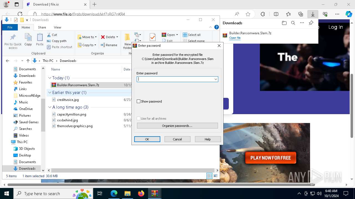
Task: Pin the Edge Downloads panel
Action: coord(311,23)
